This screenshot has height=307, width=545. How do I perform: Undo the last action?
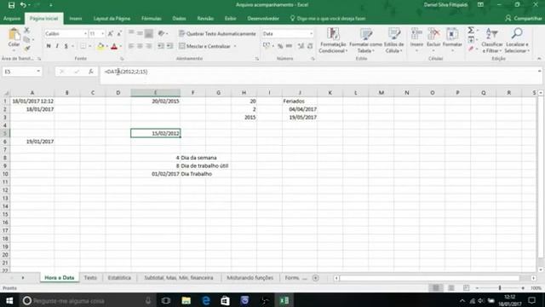(23, 5)
